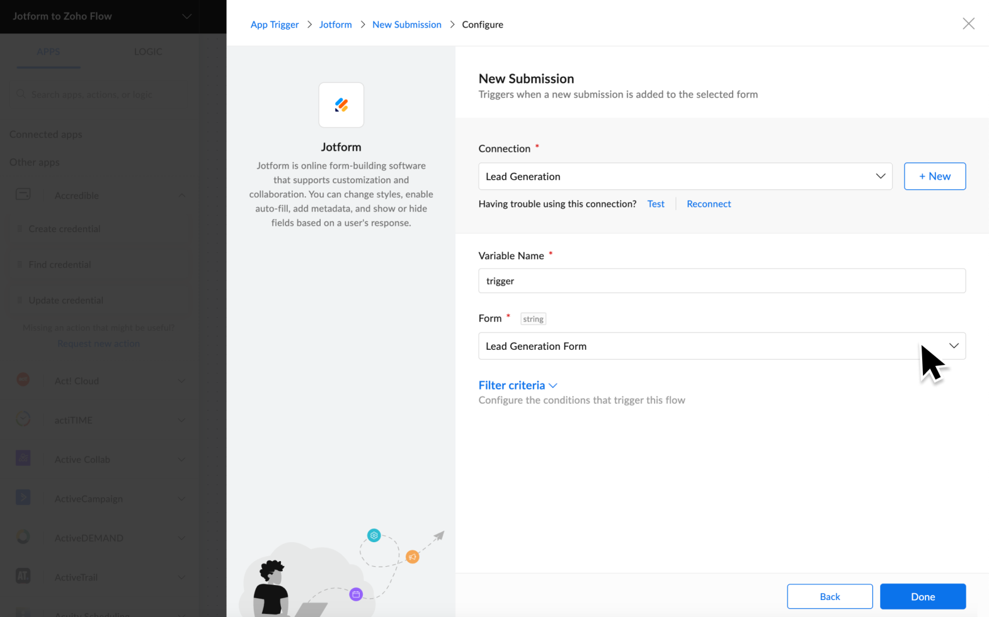Click the Test connection link
This screenshot has height=617, width=989.
point(656,204)
